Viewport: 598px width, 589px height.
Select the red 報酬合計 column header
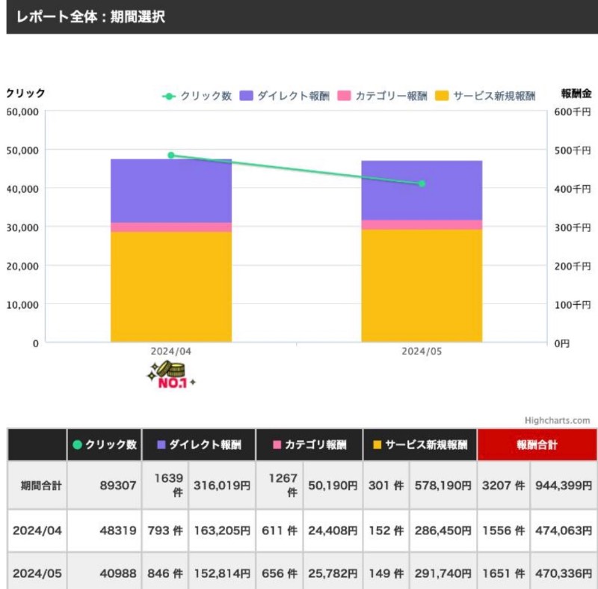coord(537,445)
